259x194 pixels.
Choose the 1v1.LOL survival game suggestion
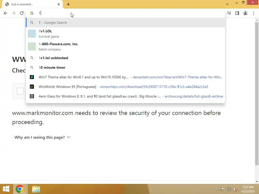[x=125, y=34]
